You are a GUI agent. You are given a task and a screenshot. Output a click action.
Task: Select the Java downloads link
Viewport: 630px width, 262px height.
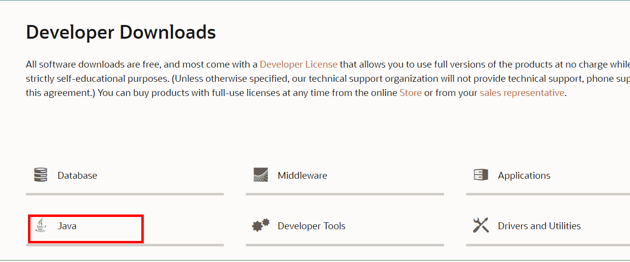click(67, 226)
